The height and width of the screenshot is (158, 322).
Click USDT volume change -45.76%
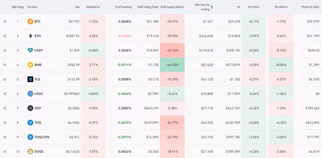(172, 50)
